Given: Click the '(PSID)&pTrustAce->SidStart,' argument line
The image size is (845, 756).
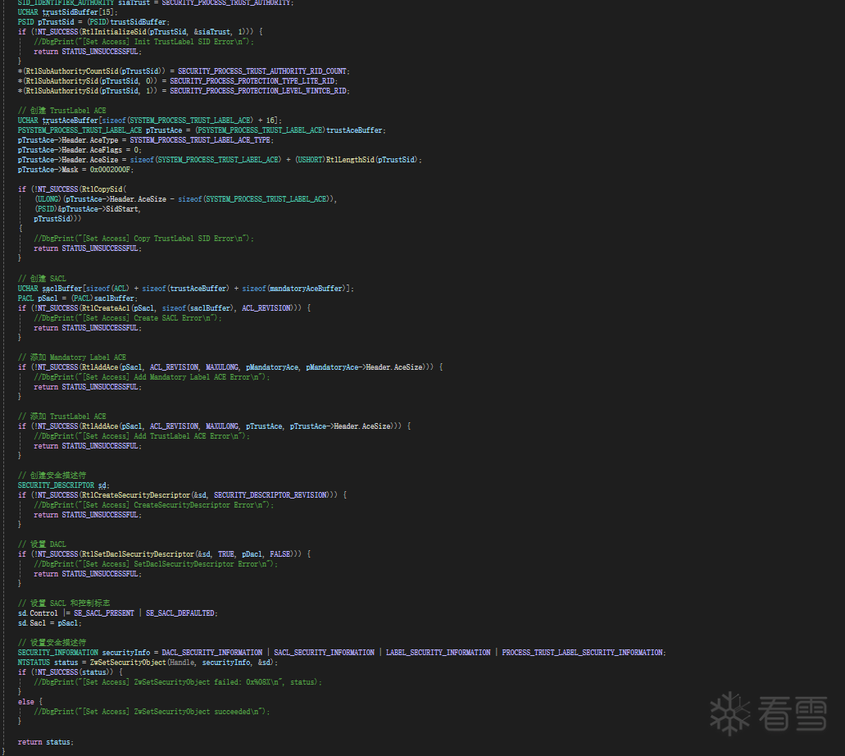Looking at the screenshot, I should [88, 209].
